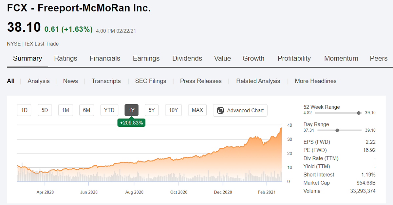This screenshot has width=393, height=205.
Task: Click the FCX - Freeport-McMoRan Inc. title
Action: 79,8
